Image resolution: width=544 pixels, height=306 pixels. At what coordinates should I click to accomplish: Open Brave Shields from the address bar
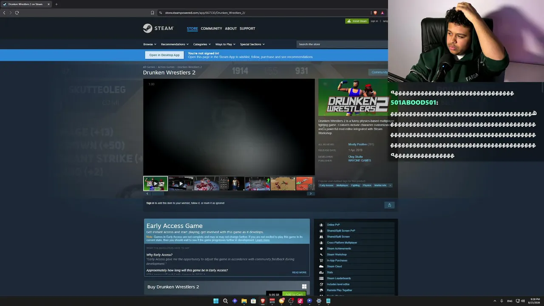pyautogui.click(x=375, y=13)
